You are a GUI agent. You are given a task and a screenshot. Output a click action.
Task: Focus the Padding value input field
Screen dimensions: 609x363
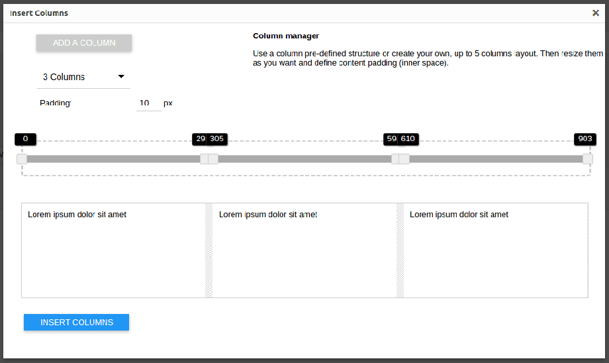tap(148, 103)
